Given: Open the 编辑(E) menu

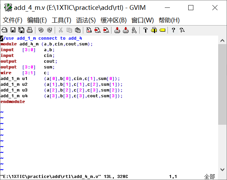Looking at the screenshot, I should pyautogui.click(x=37, y=20).
